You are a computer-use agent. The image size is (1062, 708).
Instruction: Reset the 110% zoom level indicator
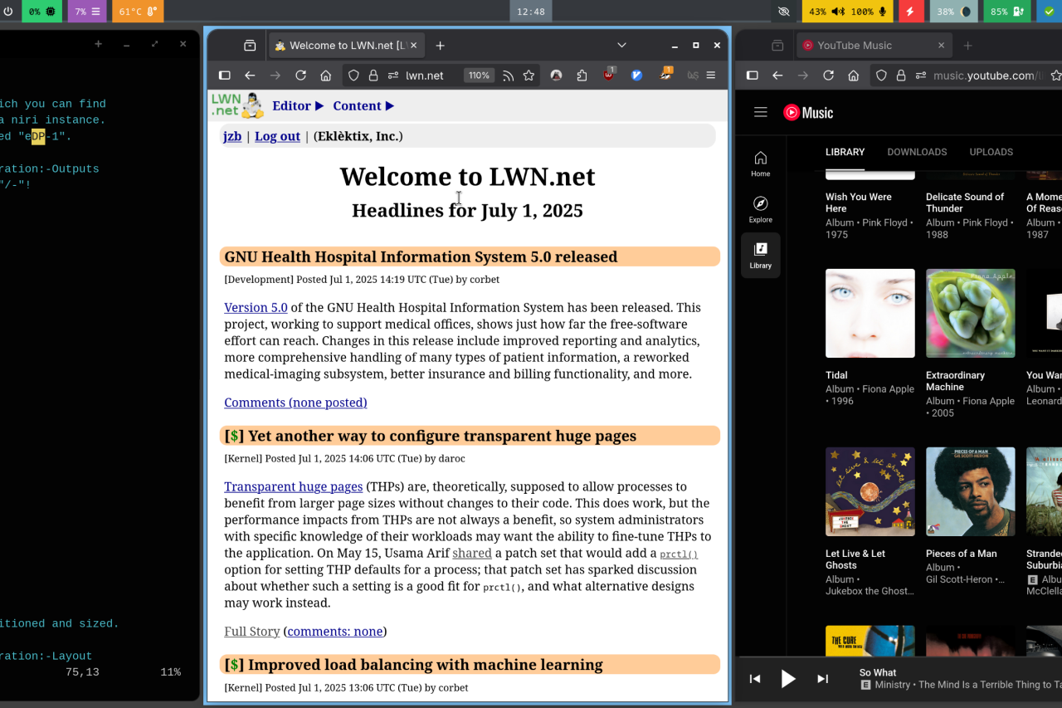pyautogui.click(x=479, y=76)
